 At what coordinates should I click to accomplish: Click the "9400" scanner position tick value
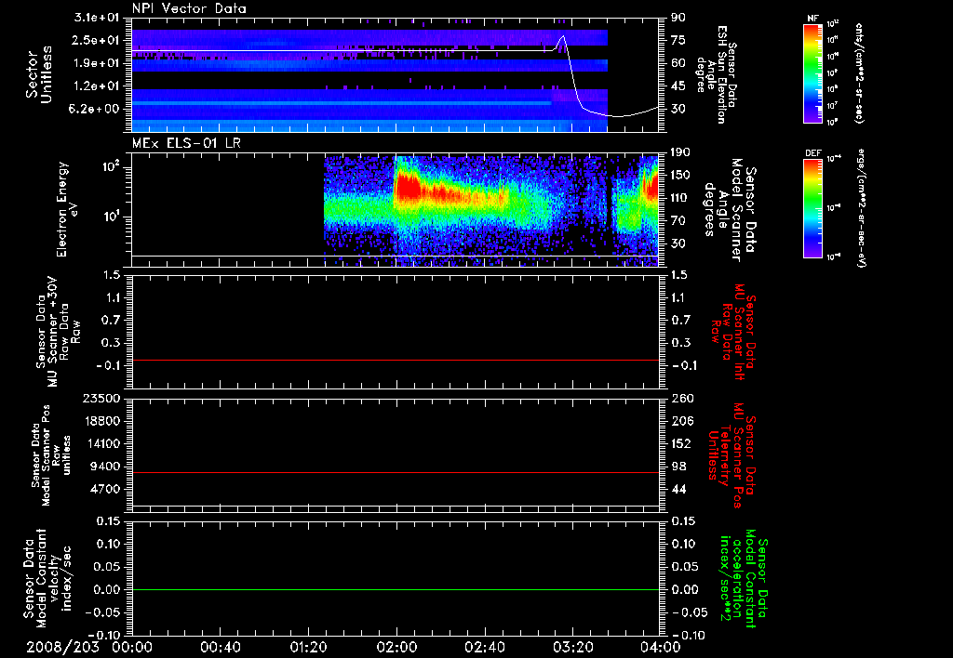(x=104, y=467)
